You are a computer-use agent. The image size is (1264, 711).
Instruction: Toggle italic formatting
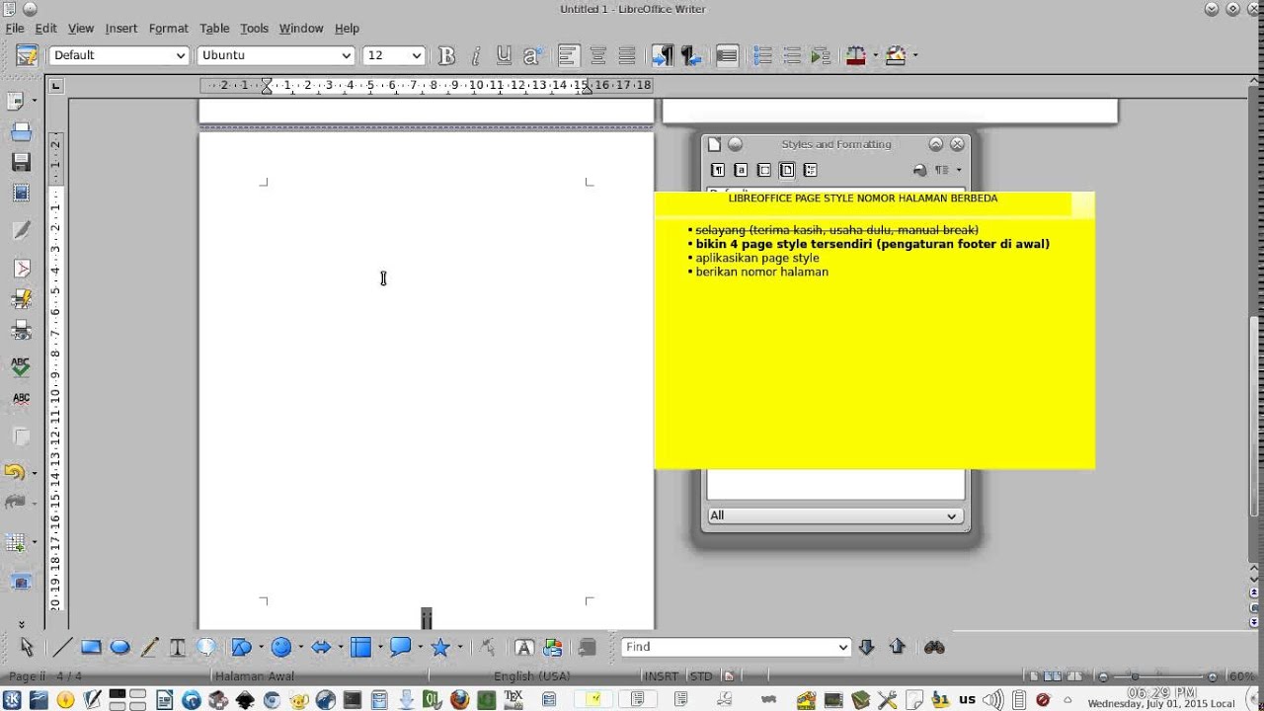(475, 55)
